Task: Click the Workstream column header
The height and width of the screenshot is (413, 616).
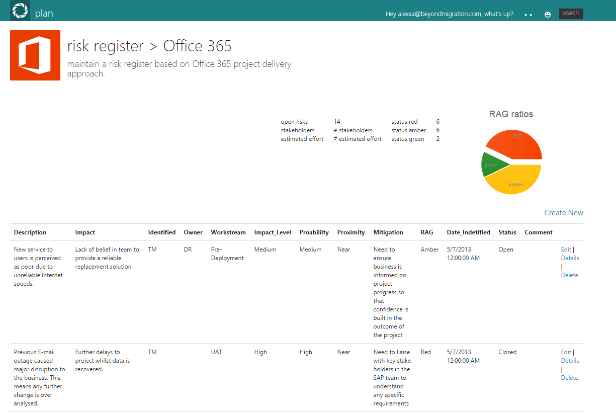Action: pyautogui.click(x=228, y=232)
